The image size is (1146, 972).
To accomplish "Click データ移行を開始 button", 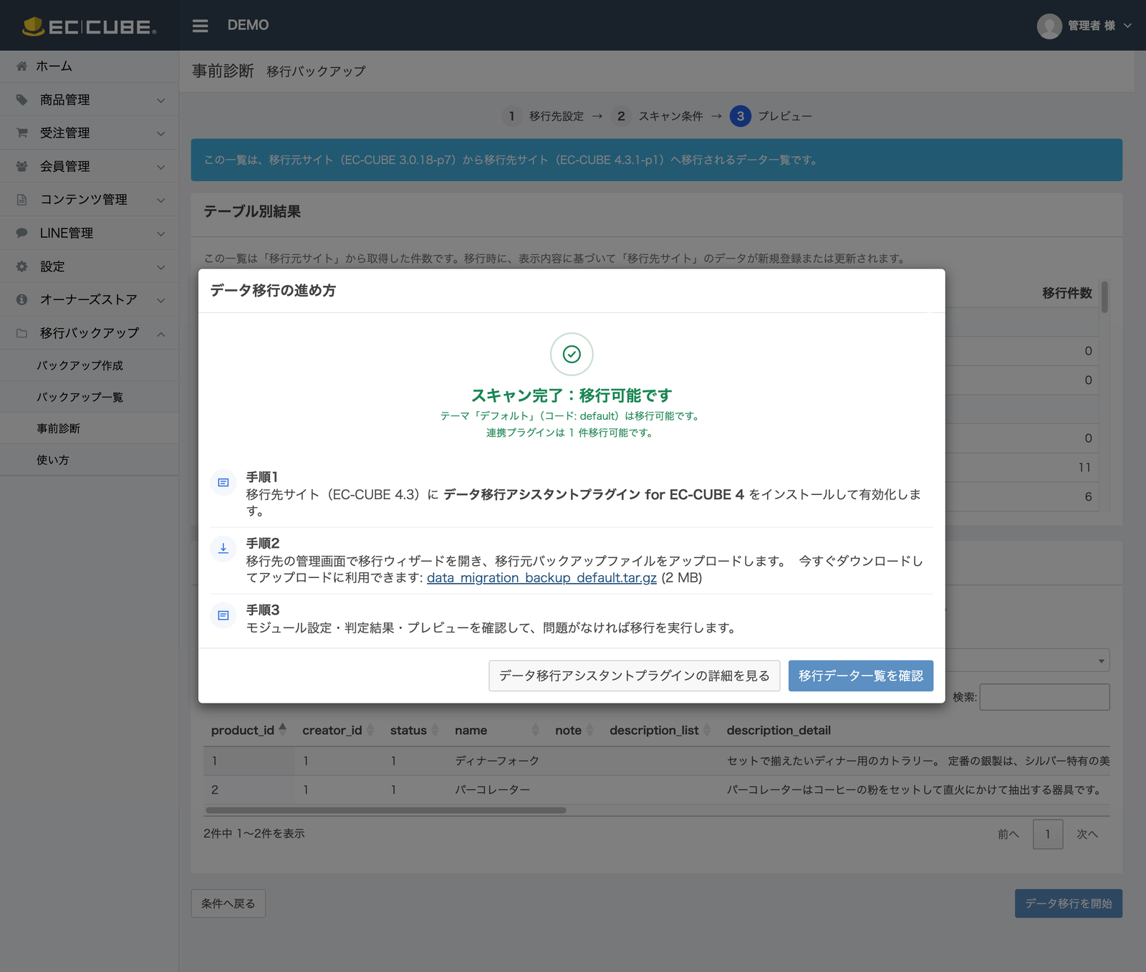I will (1068, 903).
